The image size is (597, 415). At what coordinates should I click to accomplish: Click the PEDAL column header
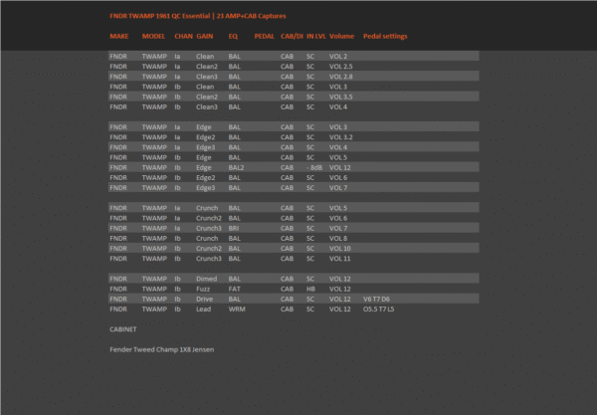click(x=265, y=37)
